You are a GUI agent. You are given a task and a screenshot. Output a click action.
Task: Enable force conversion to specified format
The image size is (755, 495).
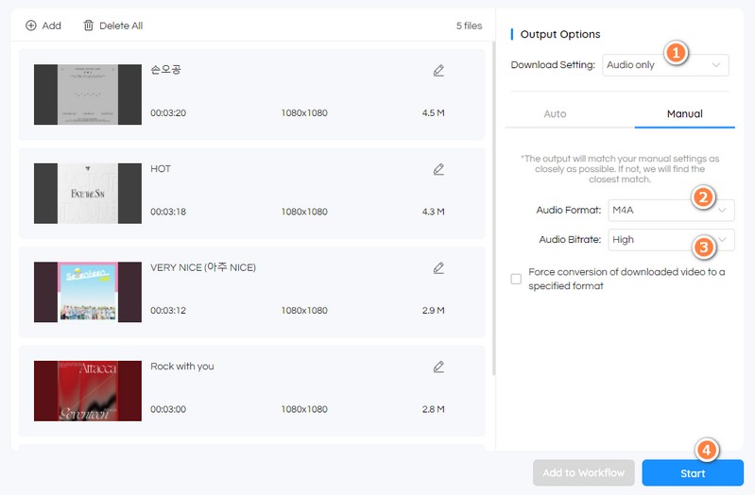[x=516, y=279]
